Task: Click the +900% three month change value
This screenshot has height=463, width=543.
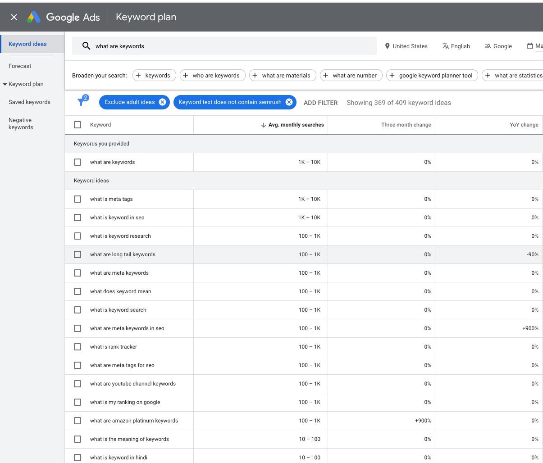Action: tap(423, 421)
